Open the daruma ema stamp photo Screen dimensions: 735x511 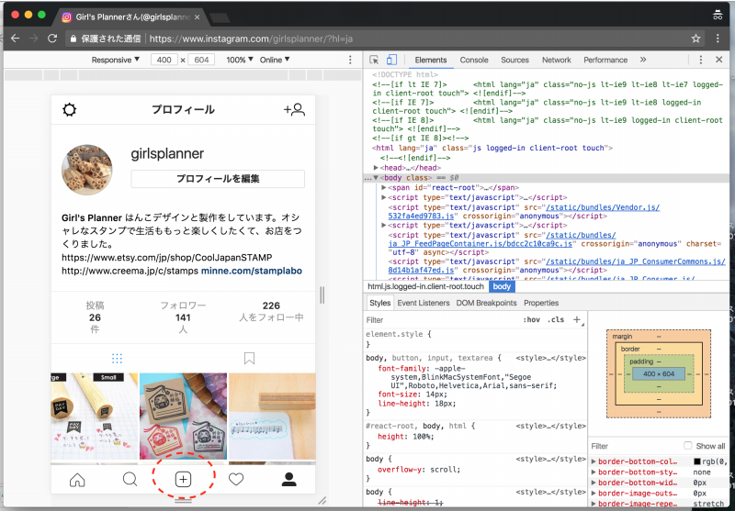click(x=183, y=416)
